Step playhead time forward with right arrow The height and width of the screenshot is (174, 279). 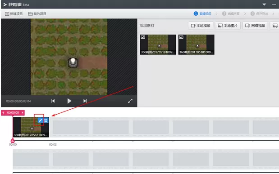point(23,113)
